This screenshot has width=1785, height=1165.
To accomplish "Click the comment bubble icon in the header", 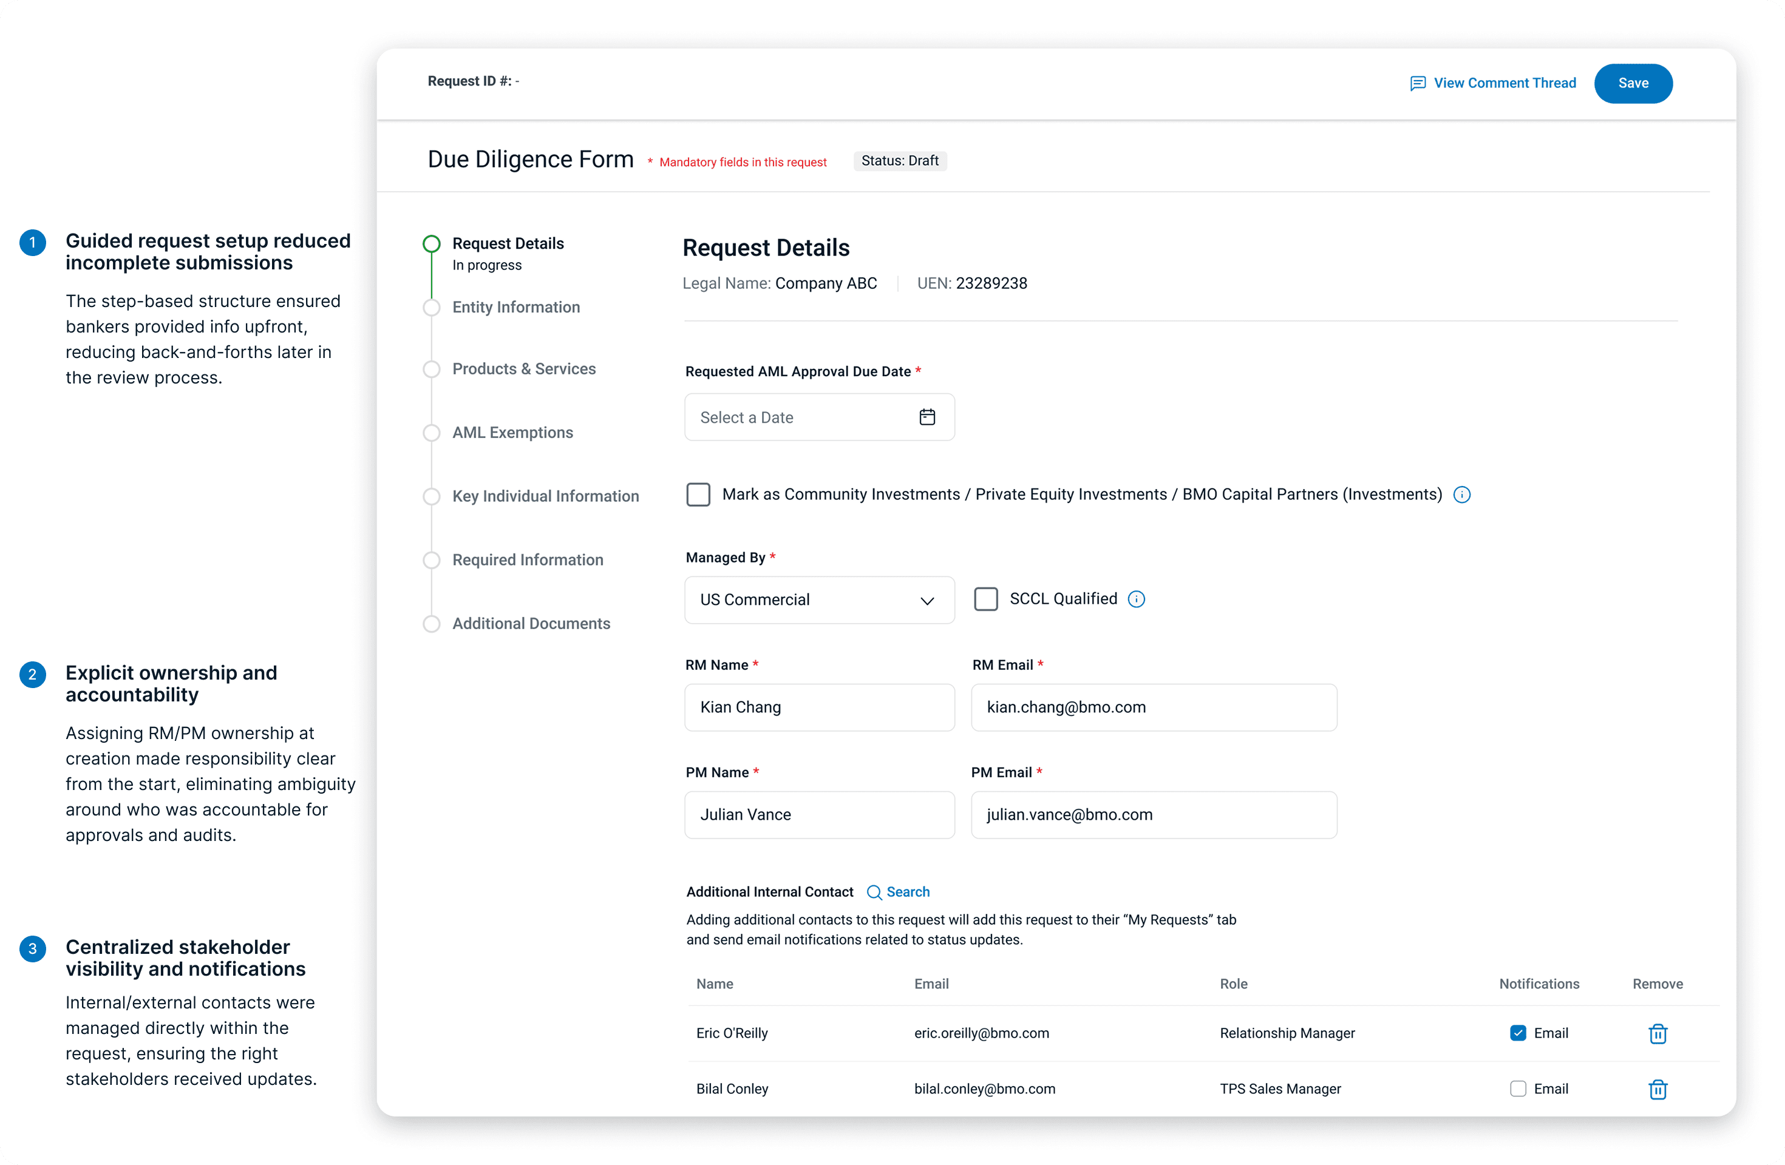I will click(x=1416, y=83).
